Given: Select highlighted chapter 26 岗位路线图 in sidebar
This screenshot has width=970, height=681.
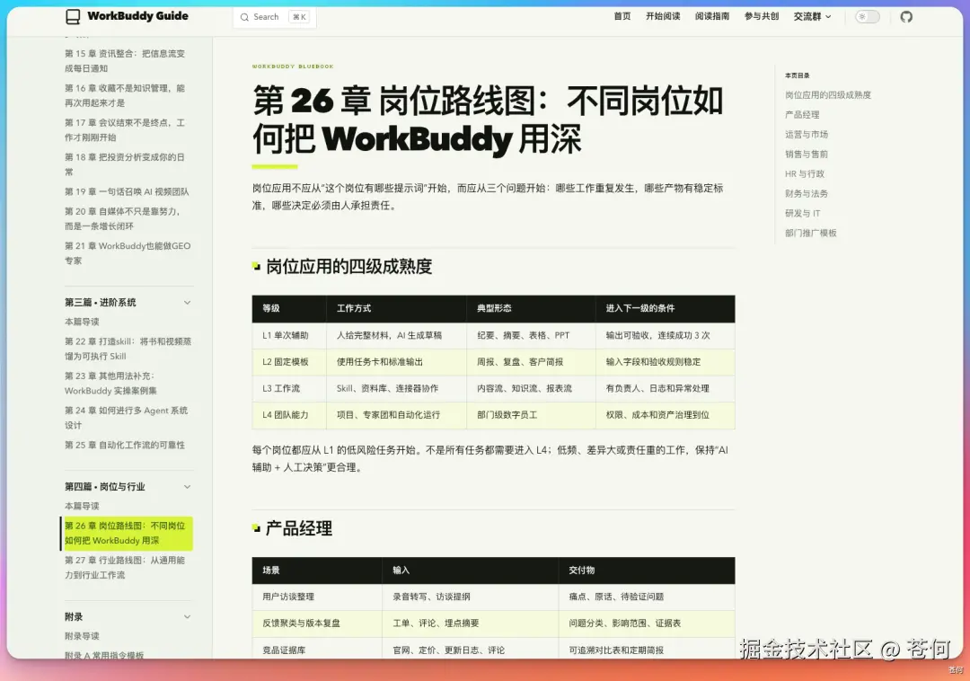Looking at the screenshot, I should click(128, 533).
